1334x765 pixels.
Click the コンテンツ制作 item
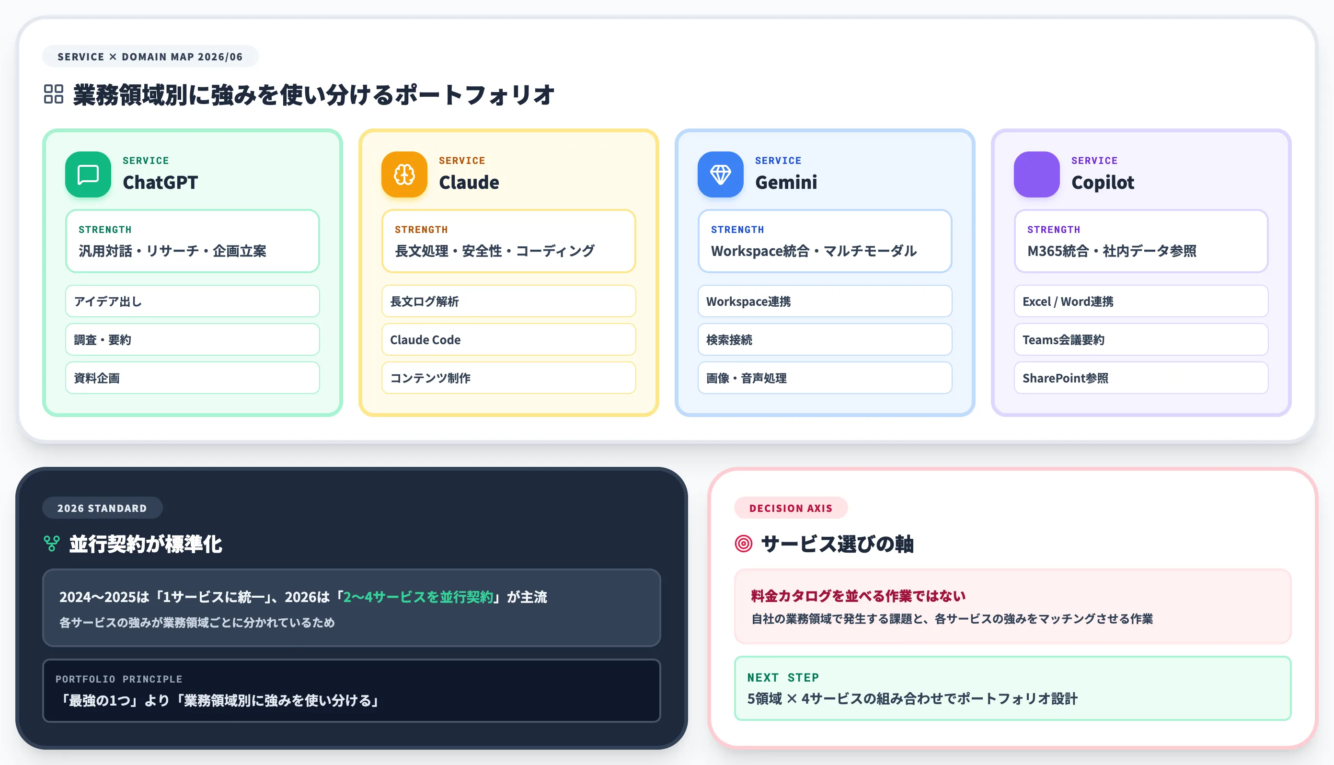coord(508,378)
